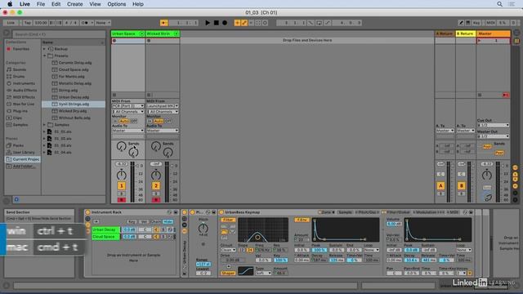Screen dimensions: 523x294
Task: Select Instruments category in browser
Action: 24,83
